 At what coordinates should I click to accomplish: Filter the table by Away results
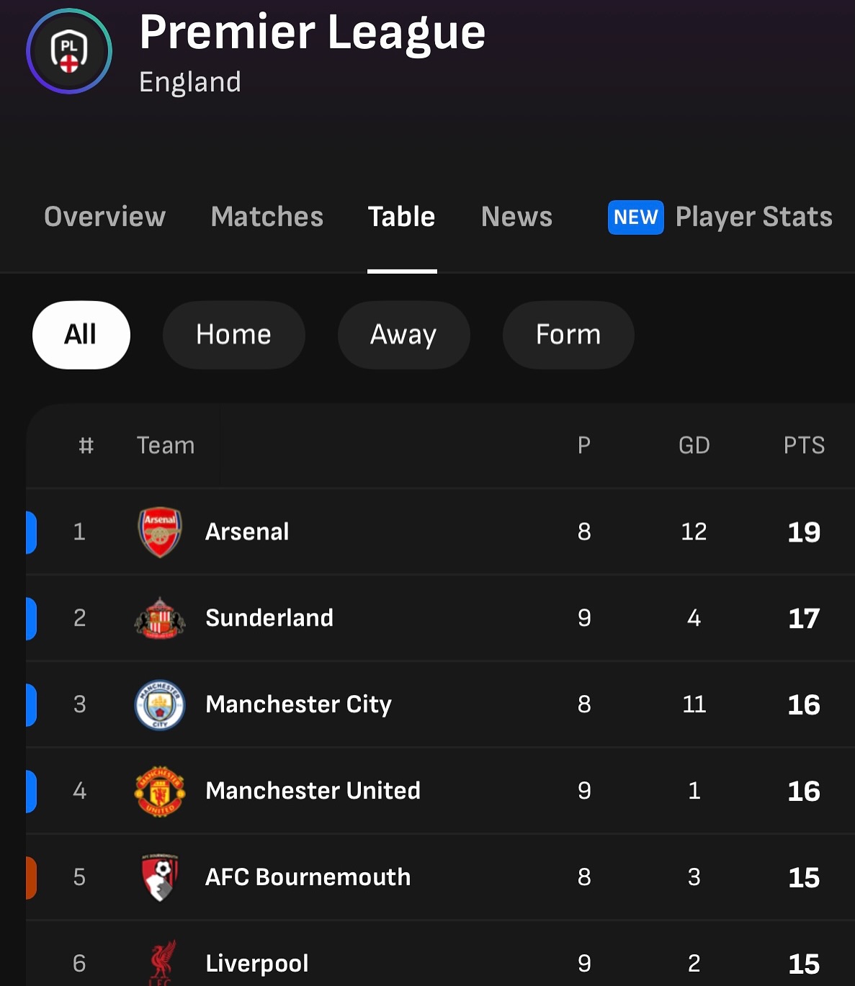pos(403,335)
